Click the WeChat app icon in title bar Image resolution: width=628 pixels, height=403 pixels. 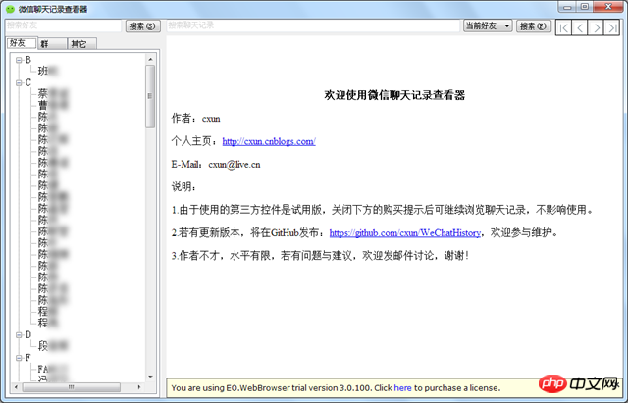(x=10, y=9)
